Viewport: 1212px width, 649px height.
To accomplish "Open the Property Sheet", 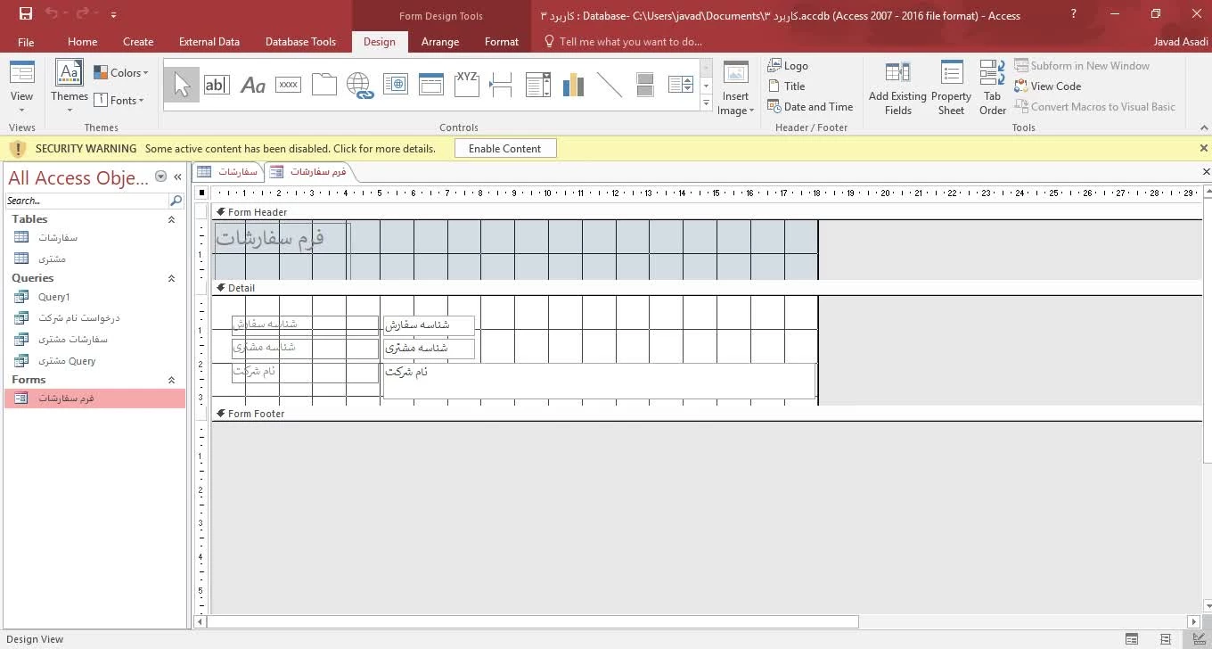I will coord(951,88).
